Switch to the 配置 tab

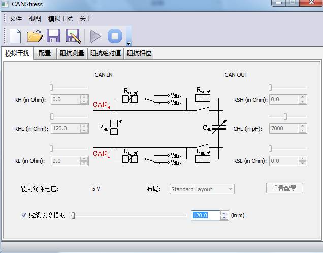pyautogui.click(x=45, y=53)
